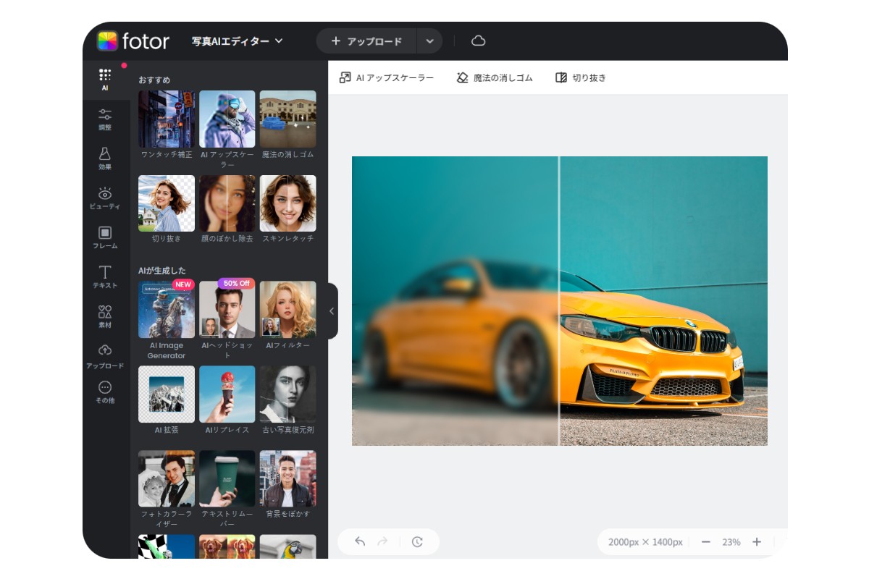Click the undo arrow
The image size is (869, 579).
pyautogui.click(x=358, y=541)
